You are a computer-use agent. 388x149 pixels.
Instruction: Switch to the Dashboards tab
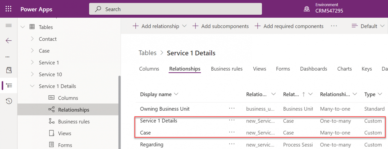click(313, 69)
